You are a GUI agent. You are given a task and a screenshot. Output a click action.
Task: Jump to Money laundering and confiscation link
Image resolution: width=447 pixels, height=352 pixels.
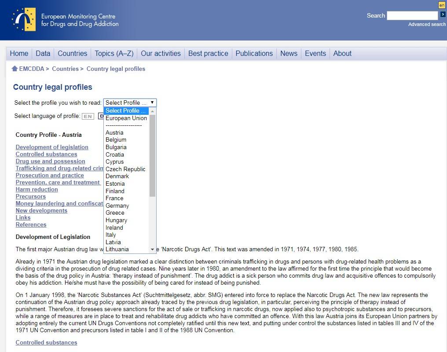coord(59,204)
